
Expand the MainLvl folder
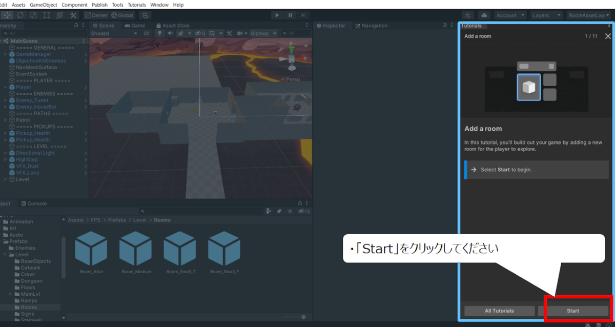pyautogui.click(x=11, y=294)
